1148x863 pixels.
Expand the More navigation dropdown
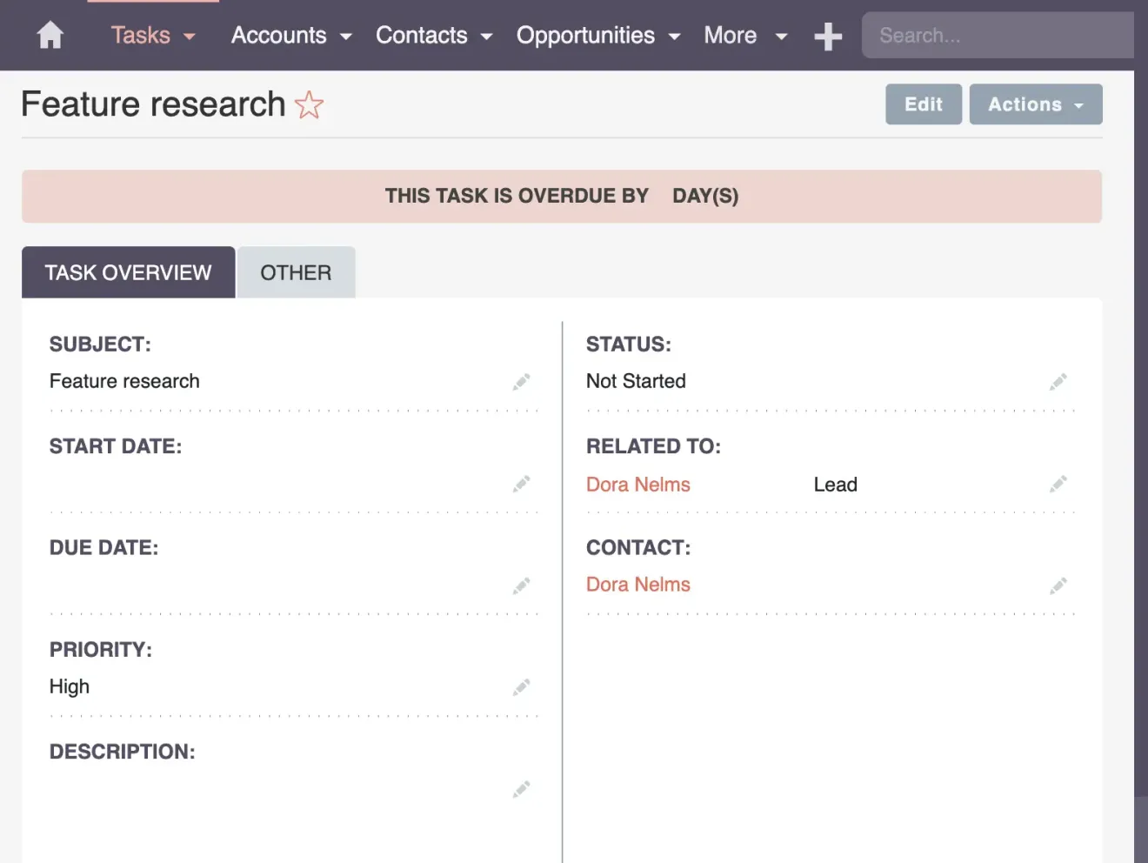[x=744, y=35]
